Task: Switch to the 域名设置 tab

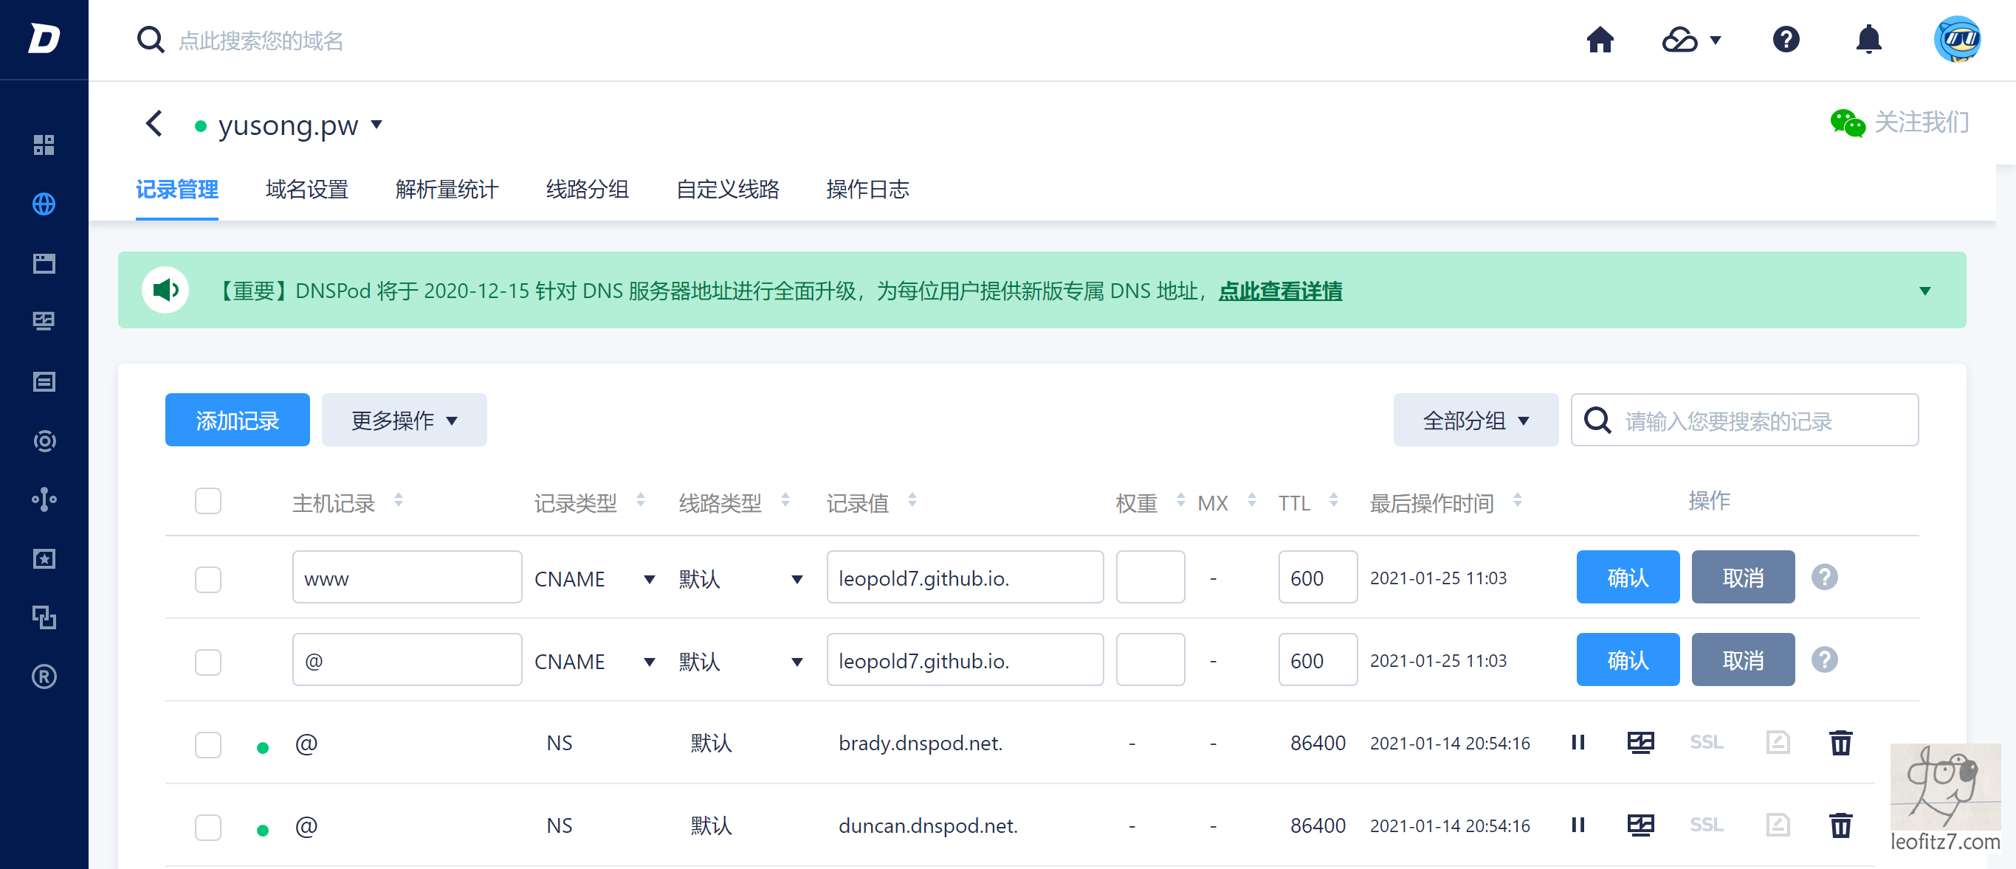Action: (x=306, y=190)
